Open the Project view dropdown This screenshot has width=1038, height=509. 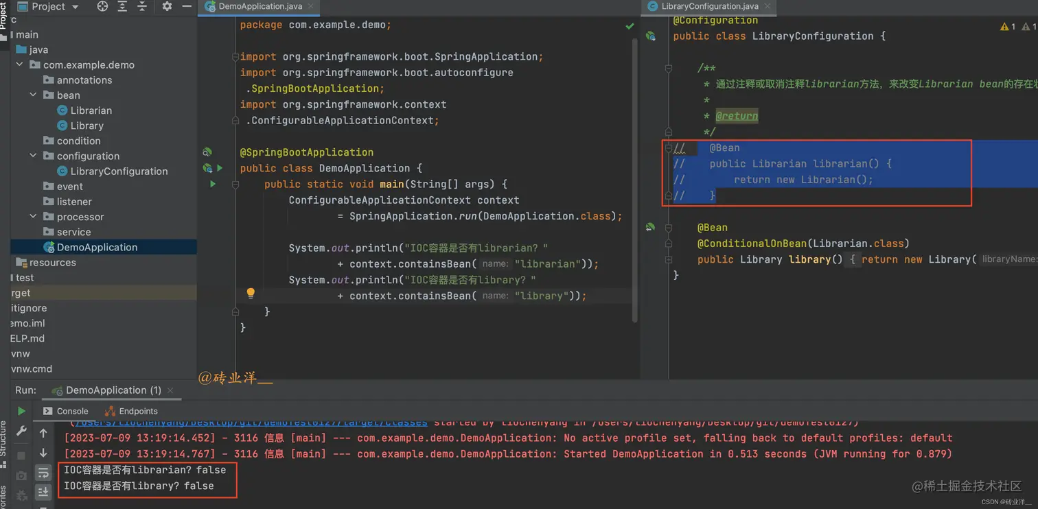48,6
